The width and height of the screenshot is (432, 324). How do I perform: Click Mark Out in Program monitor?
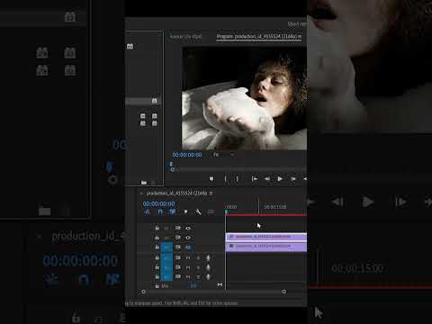click(237, 179)
